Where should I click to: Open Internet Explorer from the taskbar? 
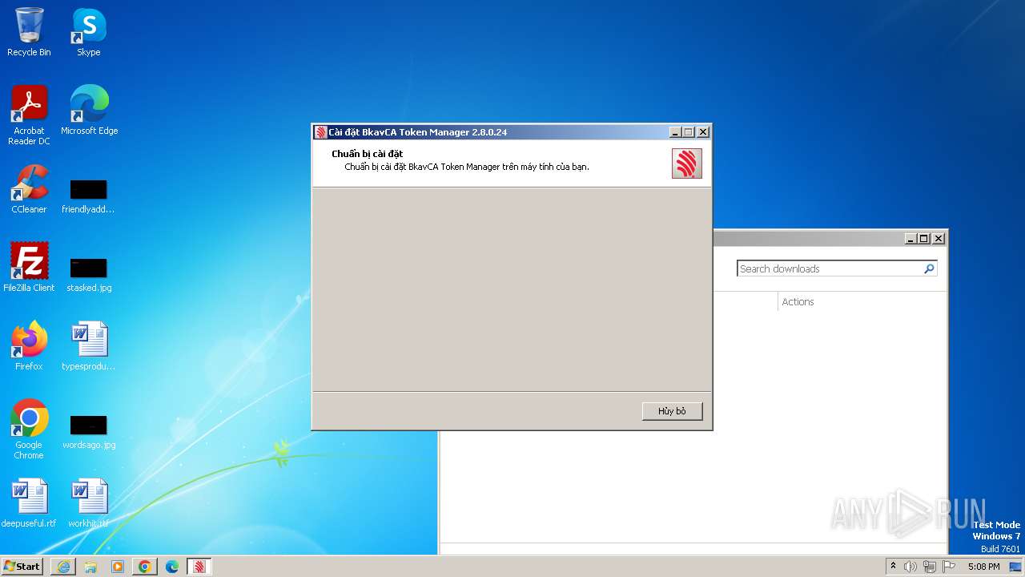click(x=63, y=567)
